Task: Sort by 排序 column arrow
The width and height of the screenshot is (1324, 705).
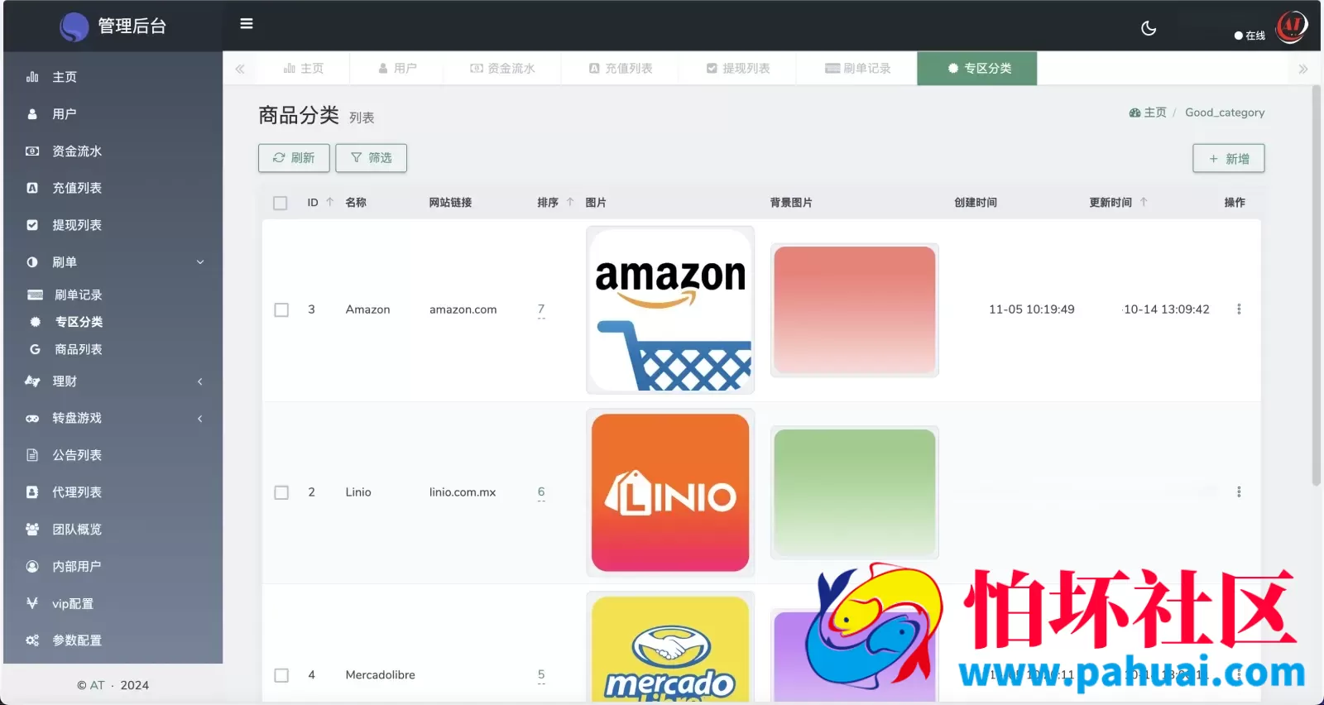Action: (x=570, y=202)
